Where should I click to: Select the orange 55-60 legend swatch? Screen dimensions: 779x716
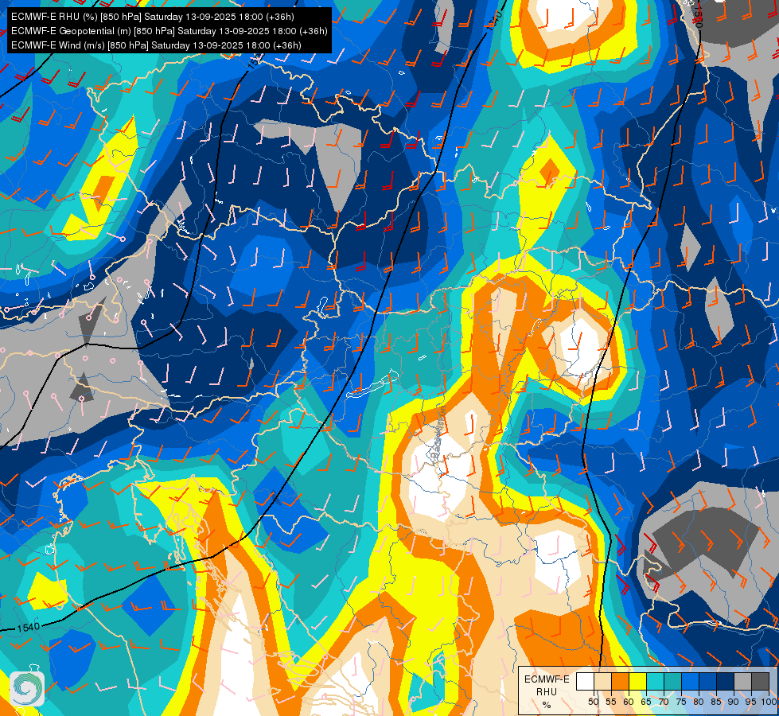621,681
